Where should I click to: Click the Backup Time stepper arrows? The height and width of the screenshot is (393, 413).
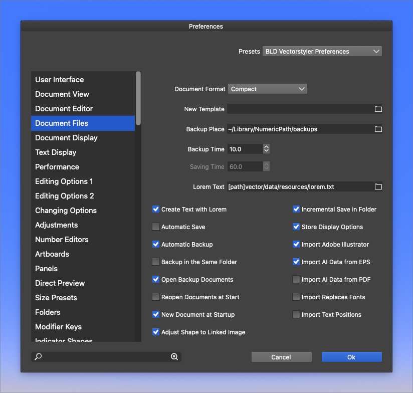tap(267, 149)
